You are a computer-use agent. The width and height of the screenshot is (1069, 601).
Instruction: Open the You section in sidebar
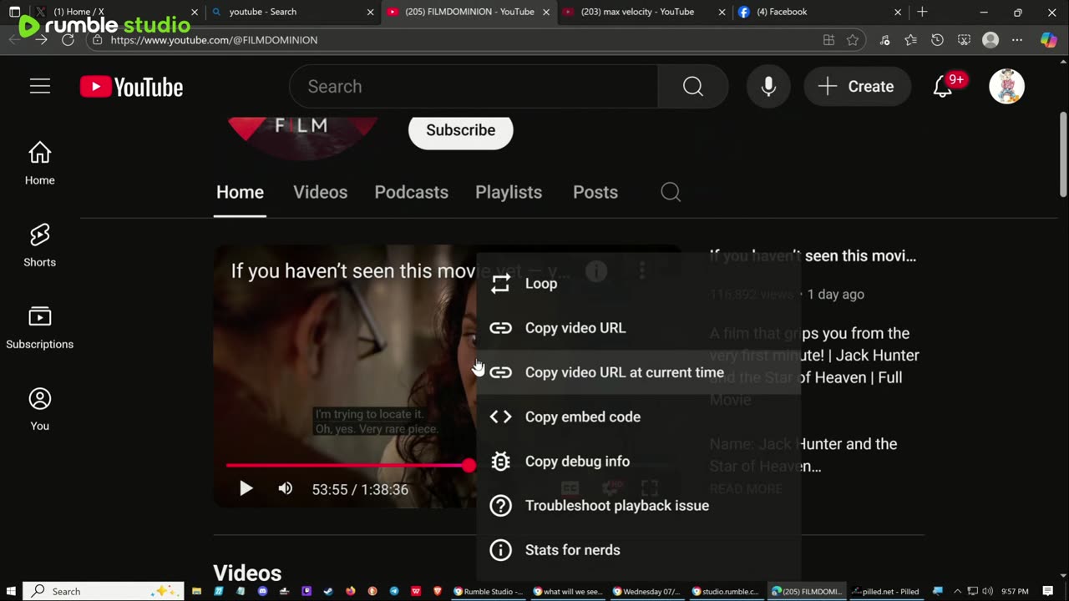(39, 409)
